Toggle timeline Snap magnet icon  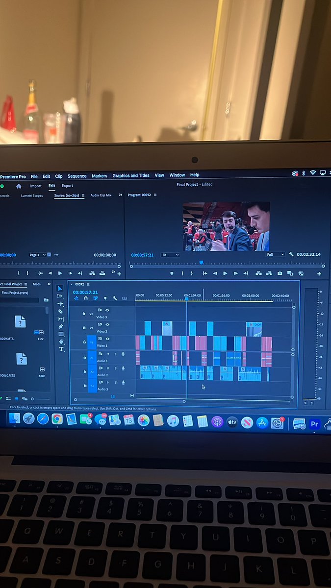point(86,298)
